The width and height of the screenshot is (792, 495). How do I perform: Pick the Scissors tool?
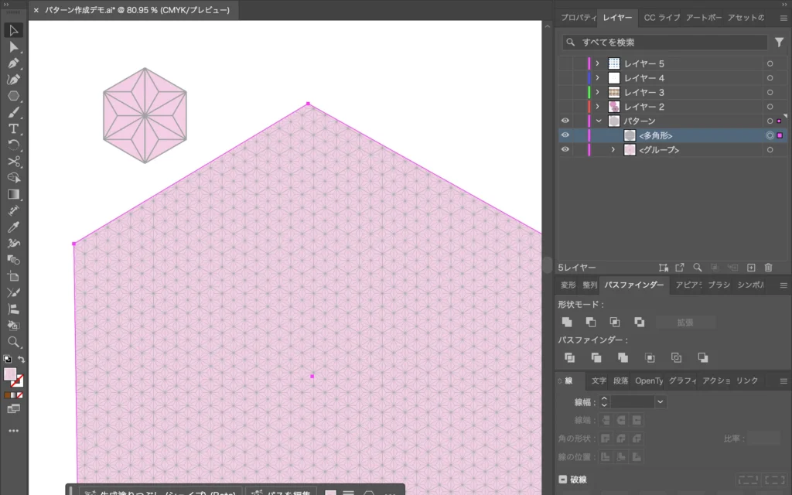pos(13,161)
